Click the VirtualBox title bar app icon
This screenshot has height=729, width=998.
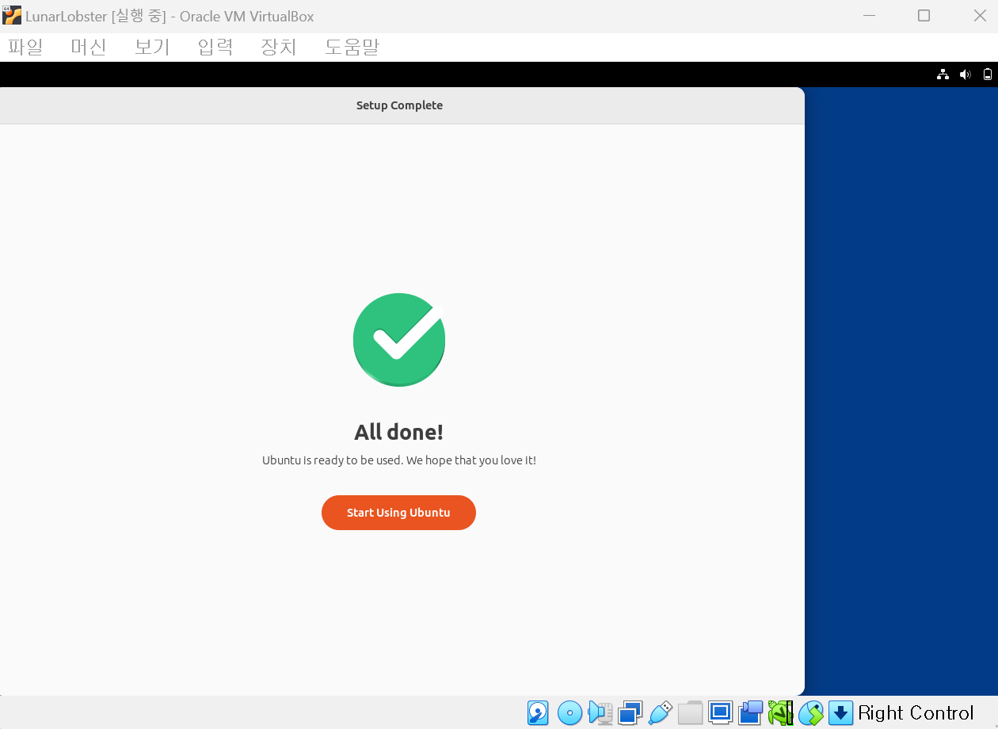click(x=12, y=16)
